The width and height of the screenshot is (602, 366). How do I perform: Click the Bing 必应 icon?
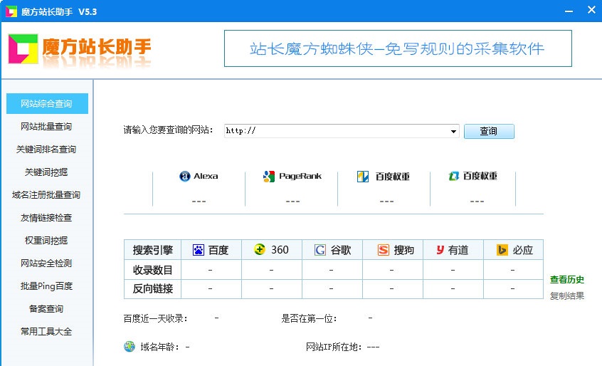pyautogui.click(x=502, y=250)
